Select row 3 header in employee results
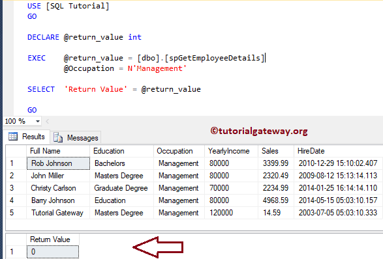This screenshot has height=259, width=383. point(16,188)
